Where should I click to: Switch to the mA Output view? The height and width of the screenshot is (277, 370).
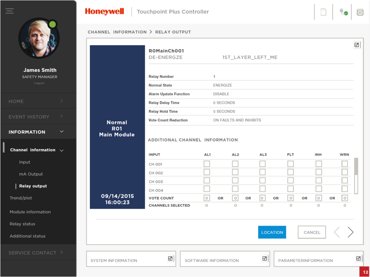[30, 174]
